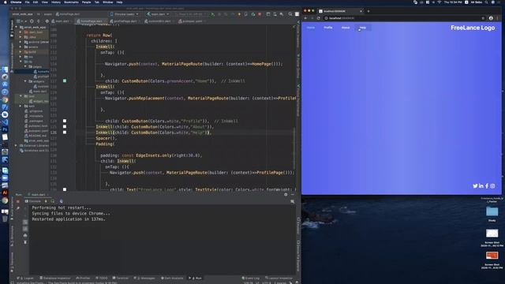Open Facebook icon on web page

point(487,186)
